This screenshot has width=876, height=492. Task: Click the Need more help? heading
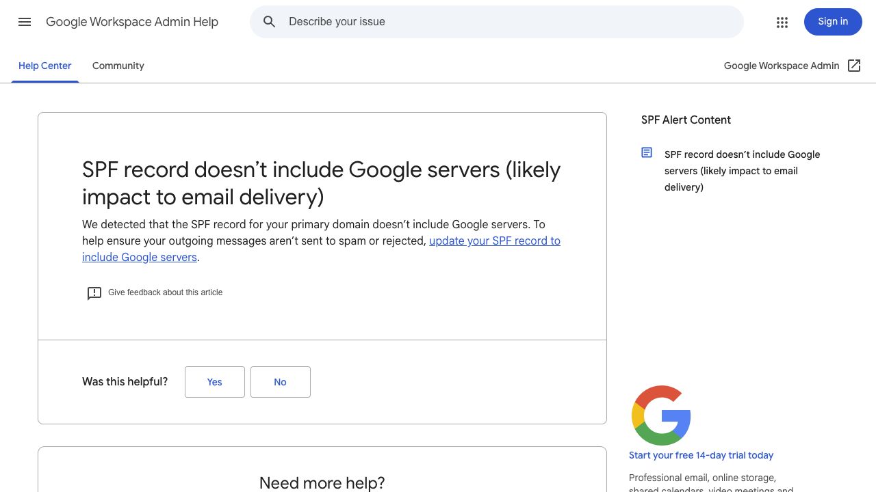[x=322, y=482]
